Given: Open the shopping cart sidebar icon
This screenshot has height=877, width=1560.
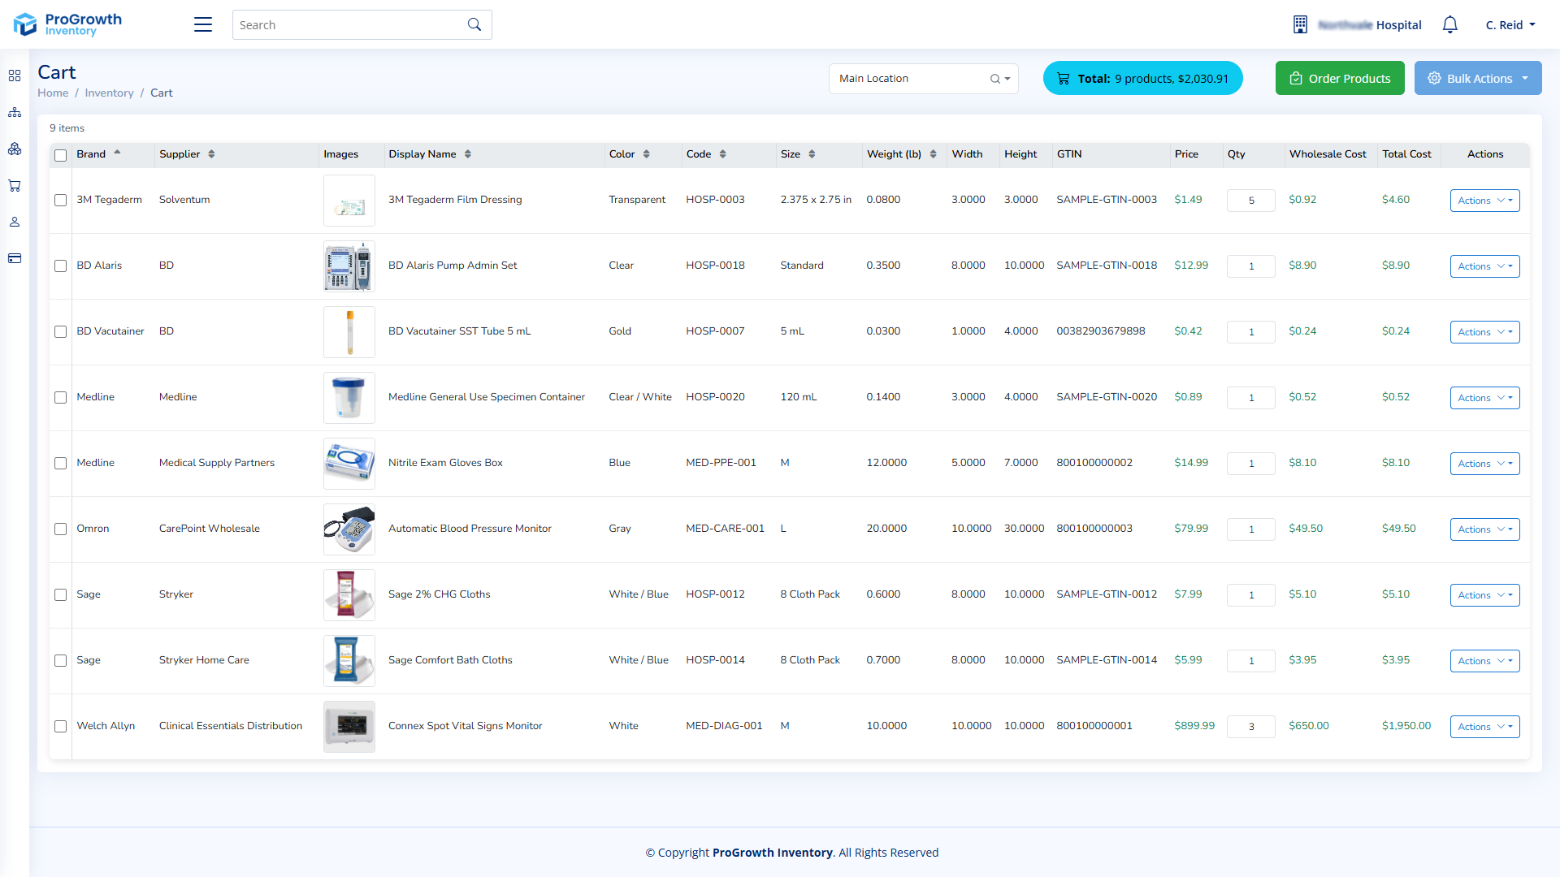Looking at the screenshot, I should coord(15,185).
